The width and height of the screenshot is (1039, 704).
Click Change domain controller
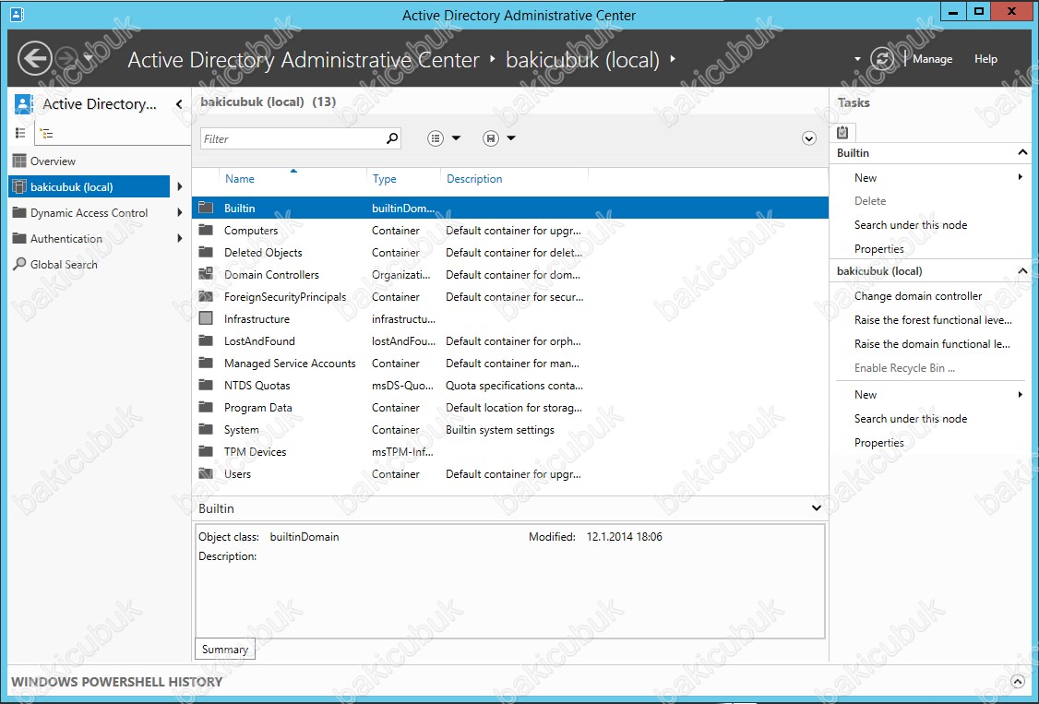coord(918,296)
